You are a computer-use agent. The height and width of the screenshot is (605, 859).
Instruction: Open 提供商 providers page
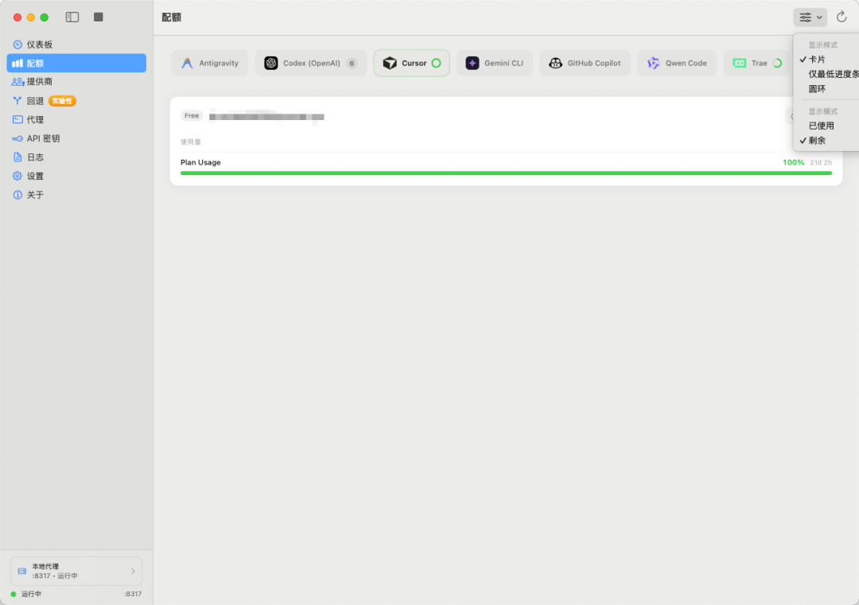[40, 82]
